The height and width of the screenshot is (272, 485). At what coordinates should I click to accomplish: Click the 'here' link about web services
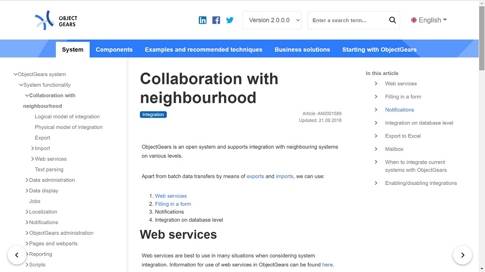pyautogui.click(x=327, y=265)
